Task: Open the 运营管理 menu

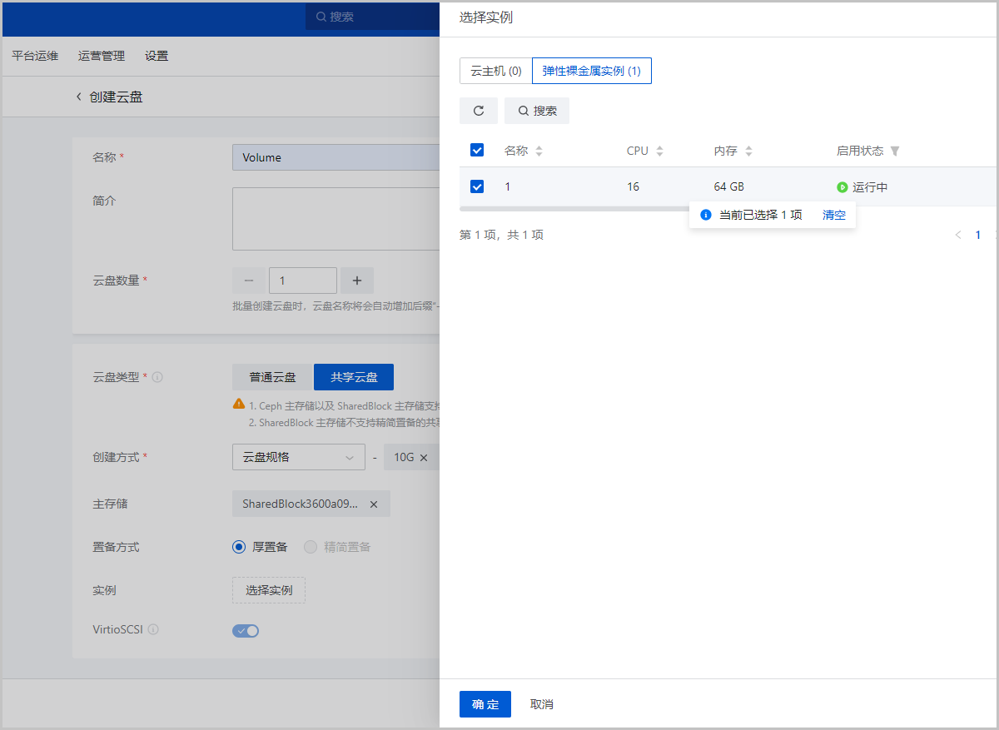Action: (x=102, y=56)
